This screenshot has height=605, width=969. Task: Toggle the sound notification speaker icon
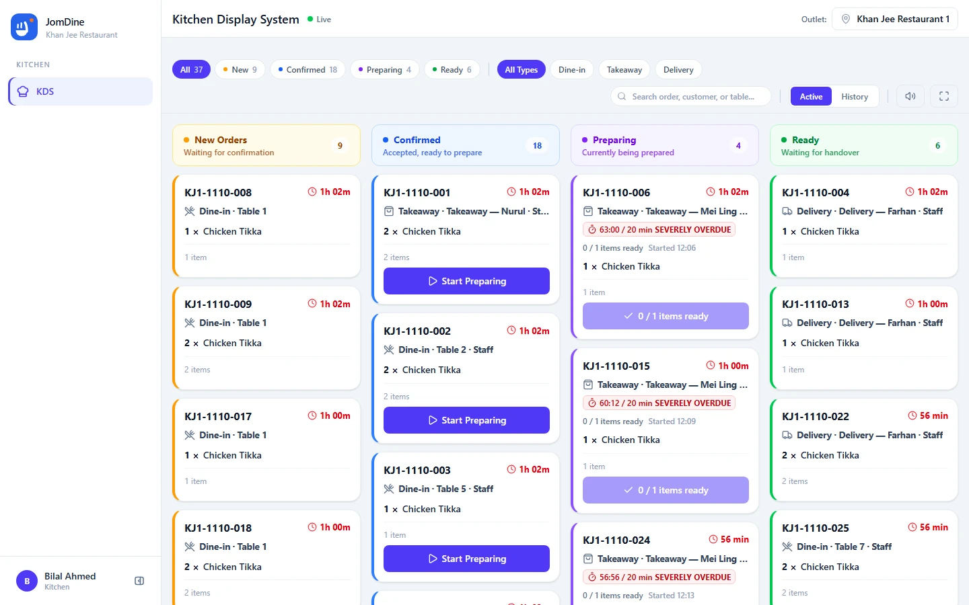[910, 96]
